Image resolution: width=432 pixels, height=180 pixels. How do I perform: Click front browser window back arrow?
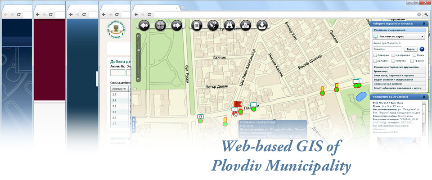tap(136, 14)
